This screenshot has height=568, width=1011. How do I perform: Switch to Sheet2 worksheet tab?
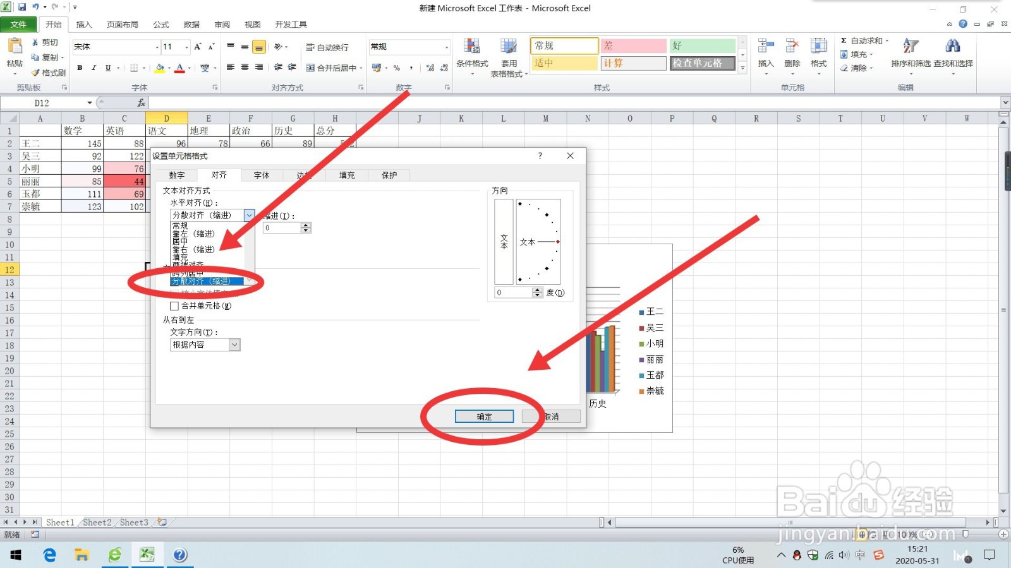[97, 523]
